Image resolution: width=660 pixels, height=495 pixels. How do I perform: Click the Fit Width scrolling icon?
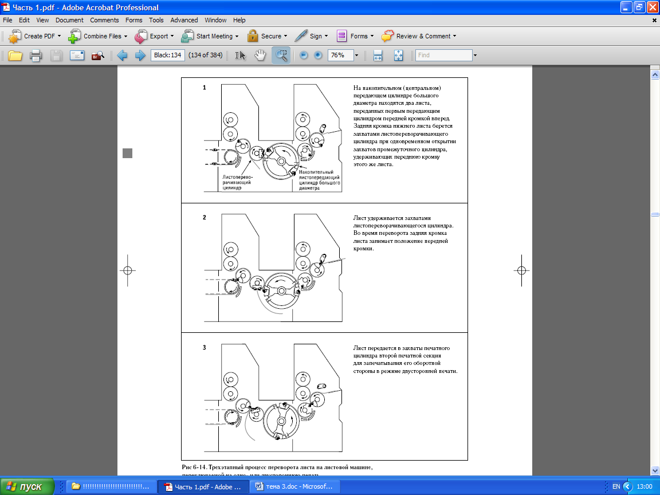click(378, 55)
